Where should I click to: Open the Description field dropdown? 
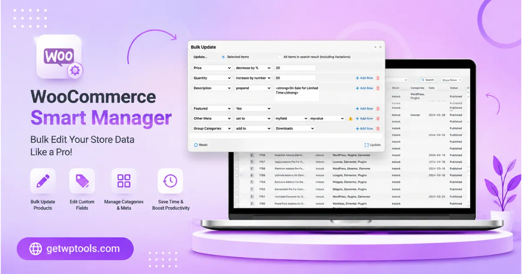212,88
